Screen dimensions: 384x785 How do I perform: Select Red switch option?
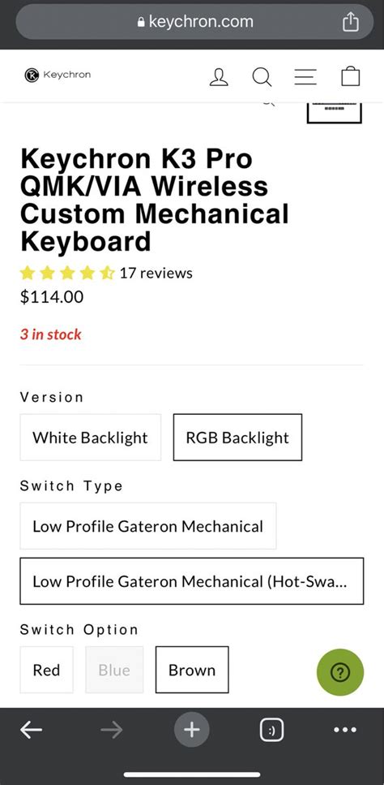pyautogui.click(x=46, y=670)
